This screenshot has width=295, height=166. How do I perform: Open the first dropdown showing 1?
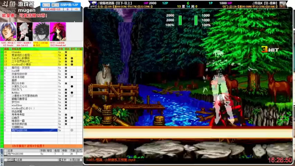(46, 5)
